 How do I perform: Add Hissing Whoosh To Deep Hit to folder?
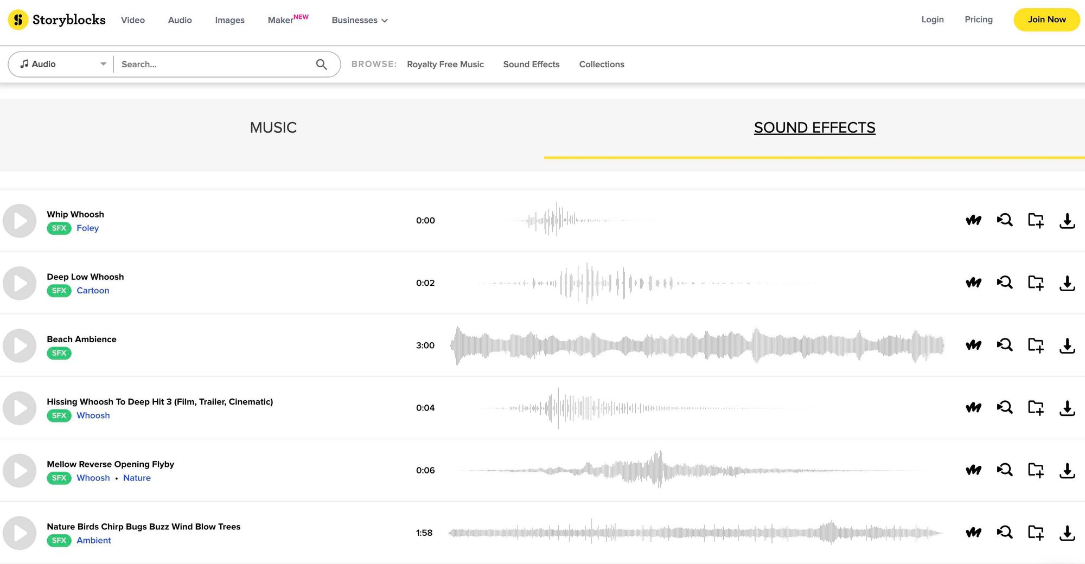click(x=1036, y=407)
